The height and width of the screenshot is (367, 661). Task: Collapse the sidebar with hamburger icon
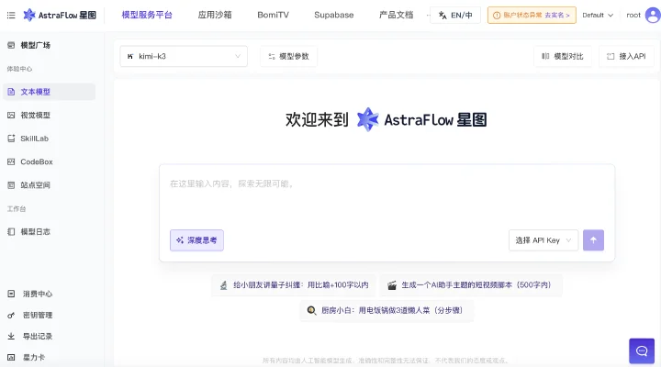(11, 16)
